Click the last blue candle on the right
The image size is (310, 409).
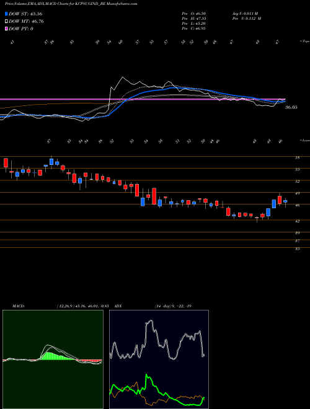(285, 201)
